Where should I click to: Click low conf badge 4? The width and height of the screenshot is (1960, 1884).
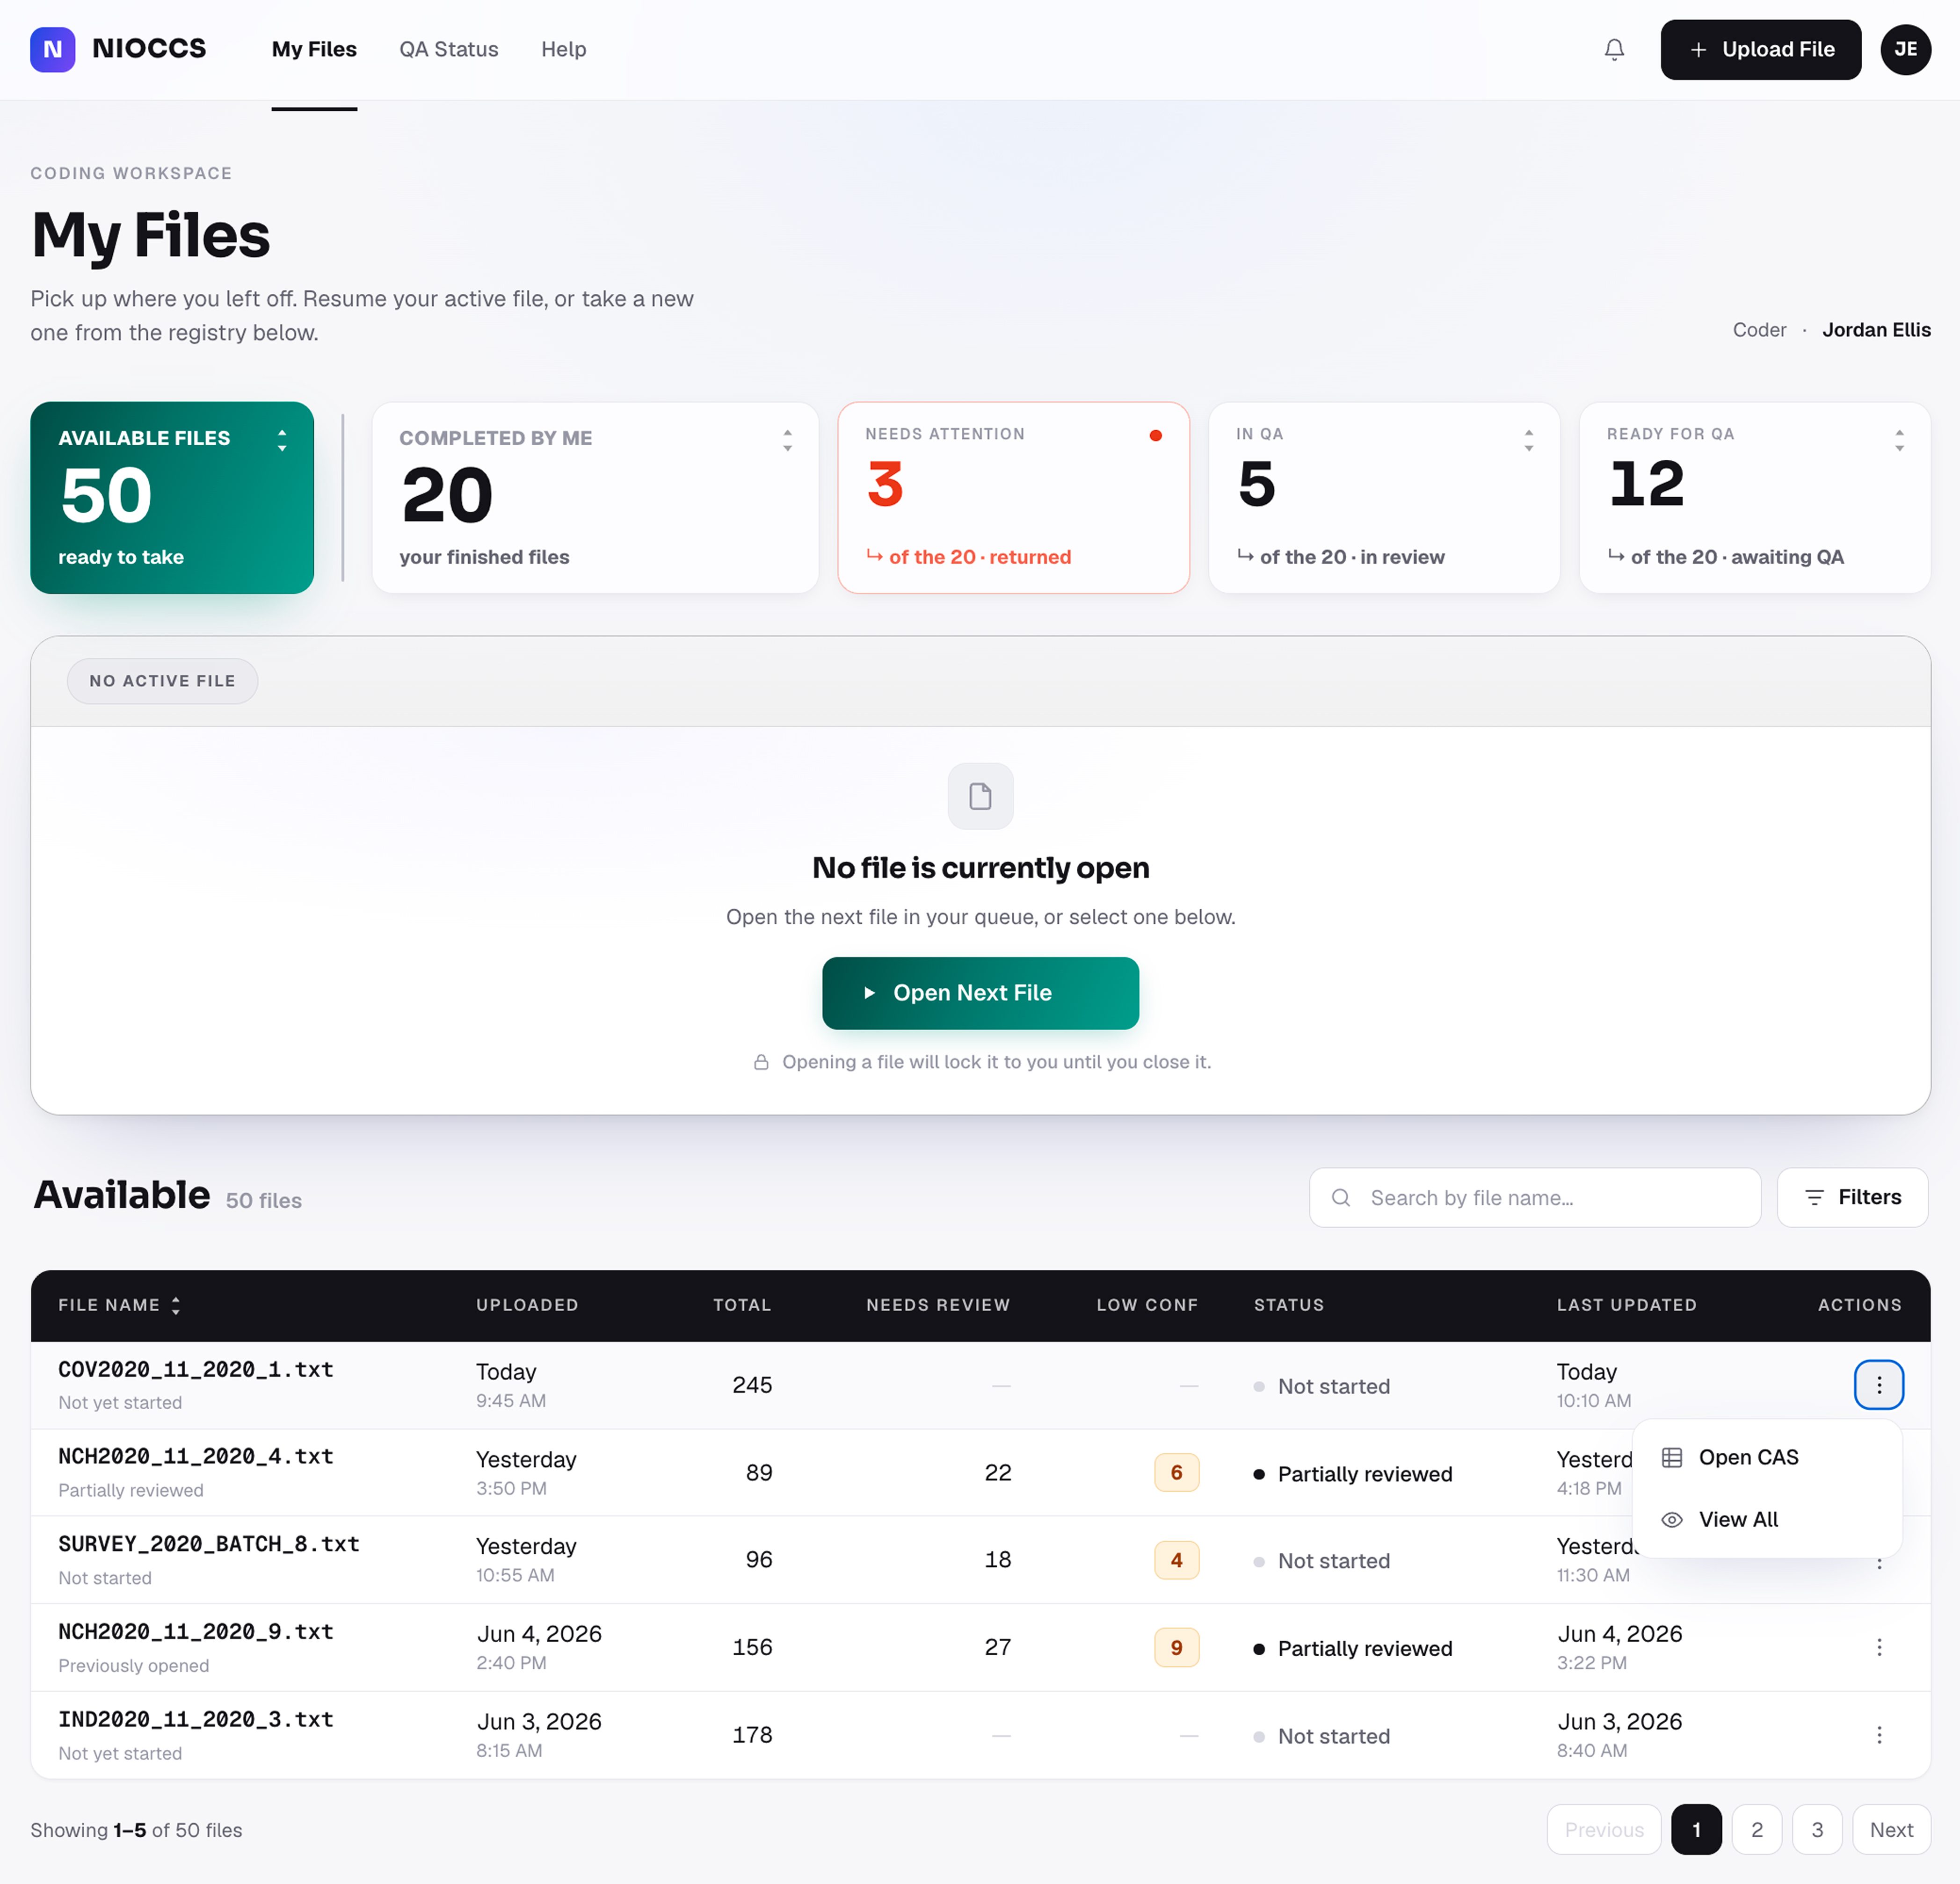pos(1176,1560)
